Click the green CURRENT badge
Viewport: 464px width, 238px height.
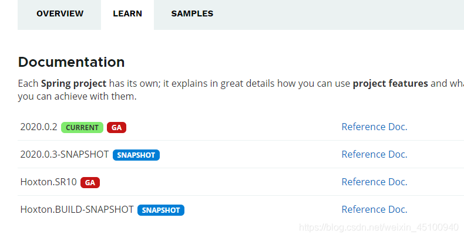pyautogui.click(x=82, y=128)
